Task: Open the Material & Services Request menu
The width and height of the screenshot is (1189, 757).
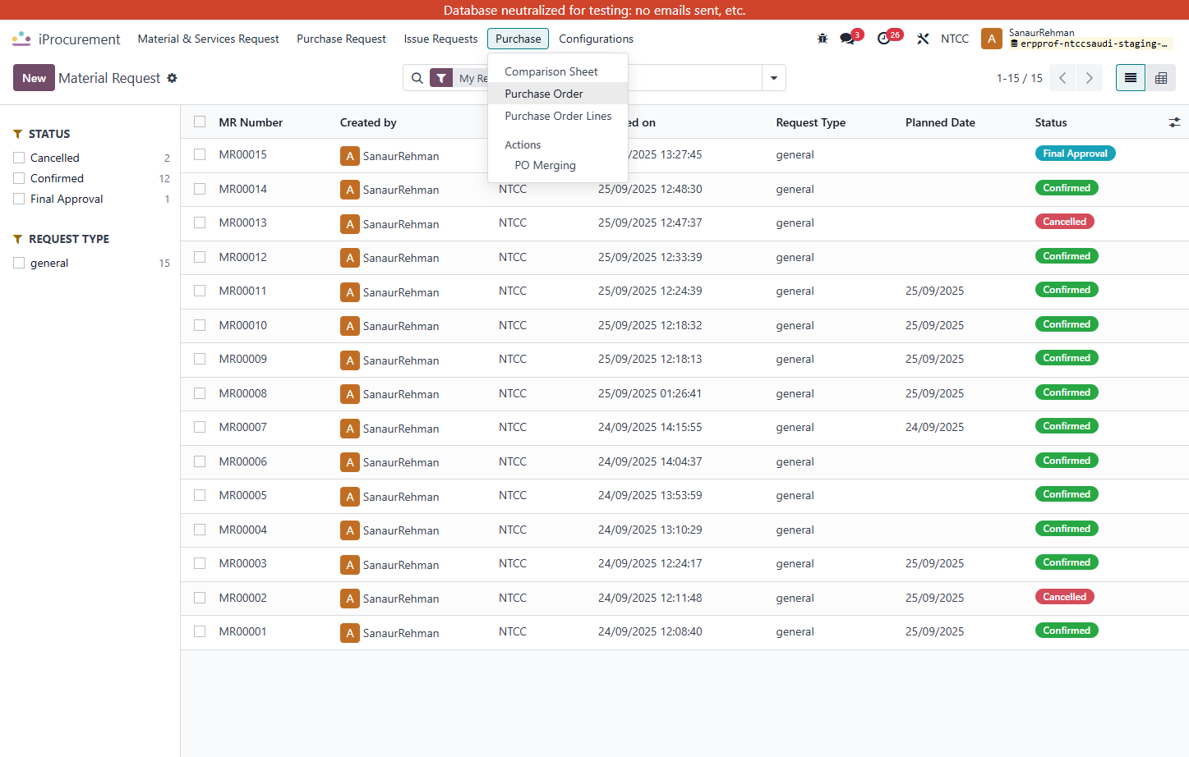Action: coord(209,39)
